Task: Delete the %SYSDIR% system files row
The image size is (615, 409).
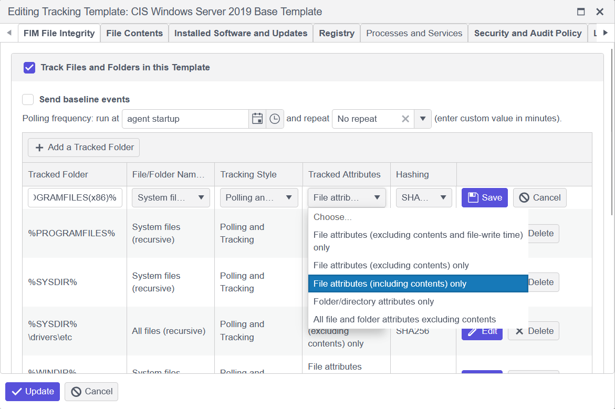Action: click(x=543, y=282)
